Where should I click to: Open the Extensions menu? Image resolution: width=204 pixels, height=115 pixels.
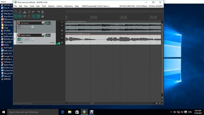tap(69, 6)
